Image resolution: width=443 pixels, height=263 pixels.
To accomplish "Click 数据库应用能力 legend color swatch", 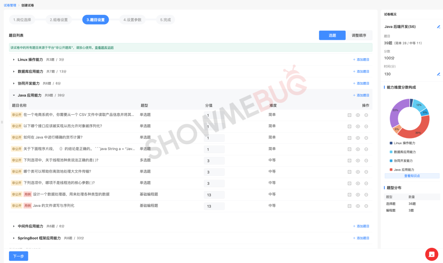I will 391,152.
